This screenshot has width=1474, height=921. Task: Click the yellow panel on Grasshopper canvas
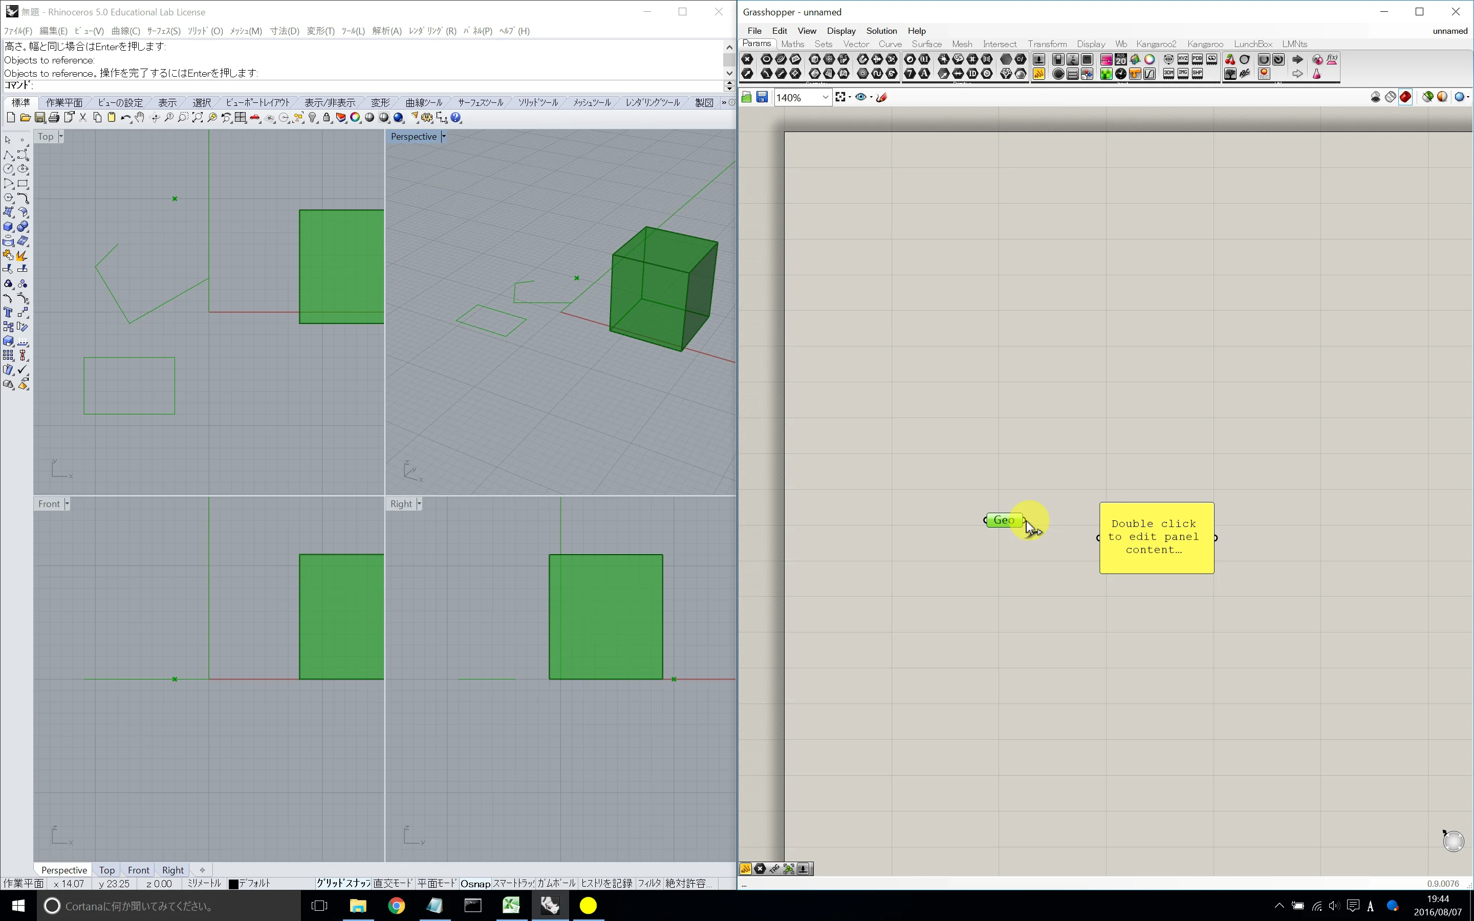coord(1157,537)
